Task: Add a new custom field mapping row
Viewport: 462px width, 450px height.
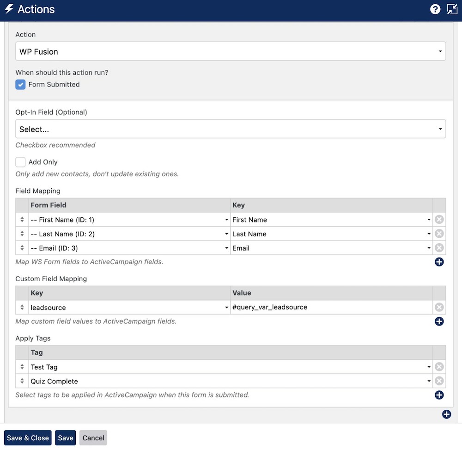Action: click(439, 321)
